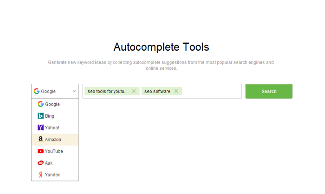Click the Bing logo icon

point(40,116)
